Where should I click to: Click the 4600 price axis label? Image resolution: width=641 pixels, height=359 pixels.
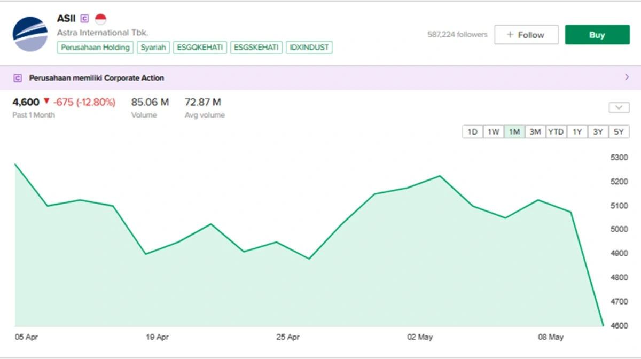pyautogui.click(x=619, y=326)
